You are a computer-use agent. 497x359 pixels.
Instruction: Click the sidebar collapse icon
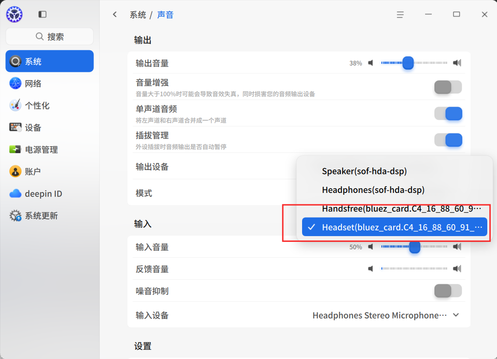(42, 14)
